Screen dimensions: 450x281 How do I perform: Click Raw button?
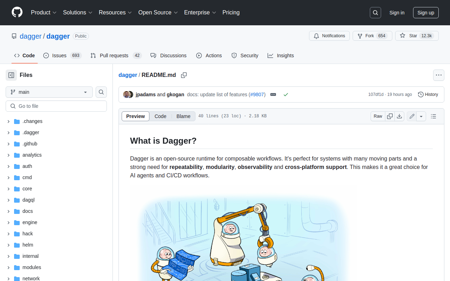[378, 116]
